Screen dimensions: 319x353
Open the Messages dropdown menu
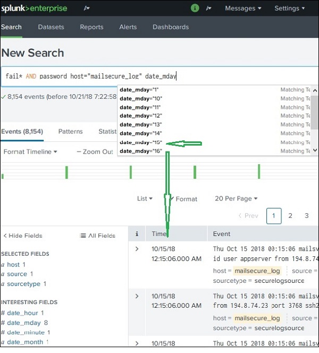tap(243, 9)
